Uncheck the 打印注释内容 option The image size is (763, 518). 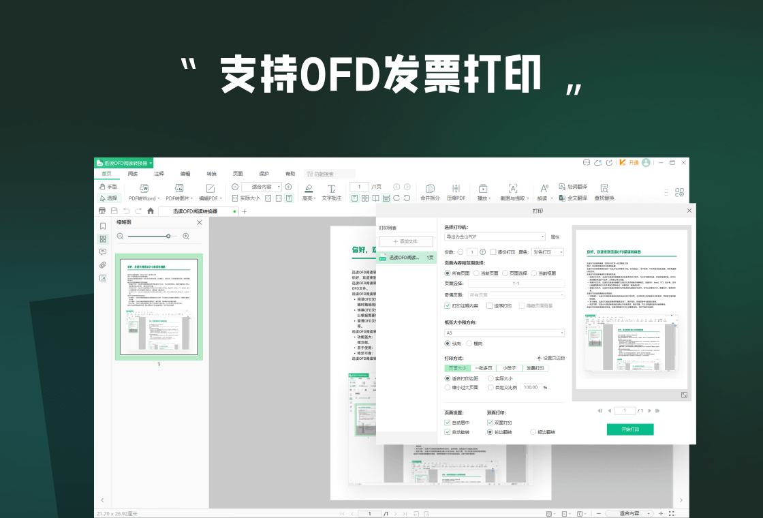446,305
